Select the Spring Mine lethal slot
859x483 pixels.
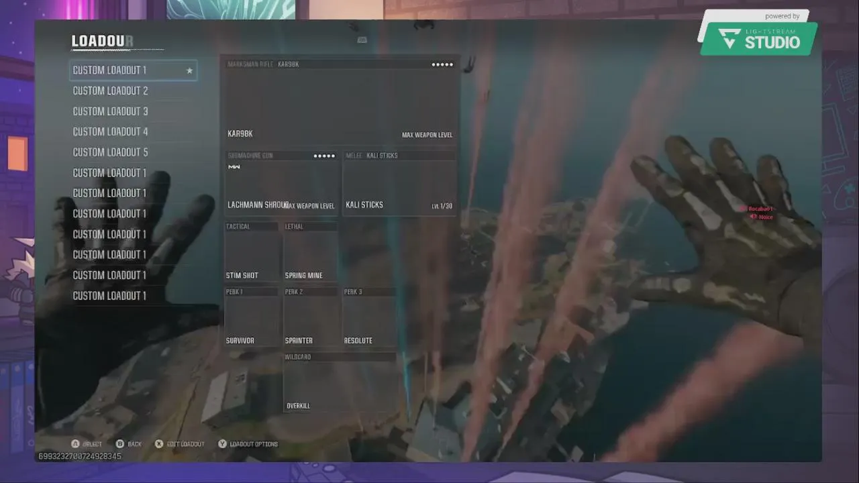click(311, 252)
